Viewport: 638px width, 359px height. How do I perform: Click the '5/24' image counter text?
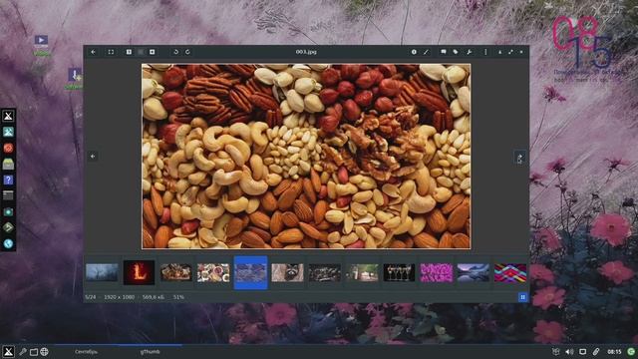click(91, 297)
